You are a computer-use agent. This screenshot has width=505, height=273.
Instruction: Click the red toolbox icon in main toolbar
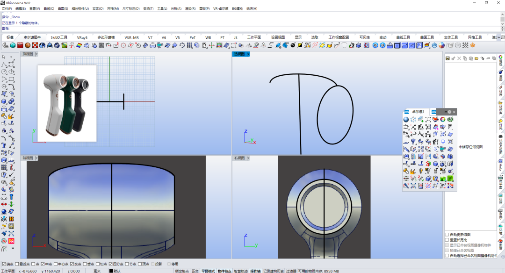tap(20, 45)
